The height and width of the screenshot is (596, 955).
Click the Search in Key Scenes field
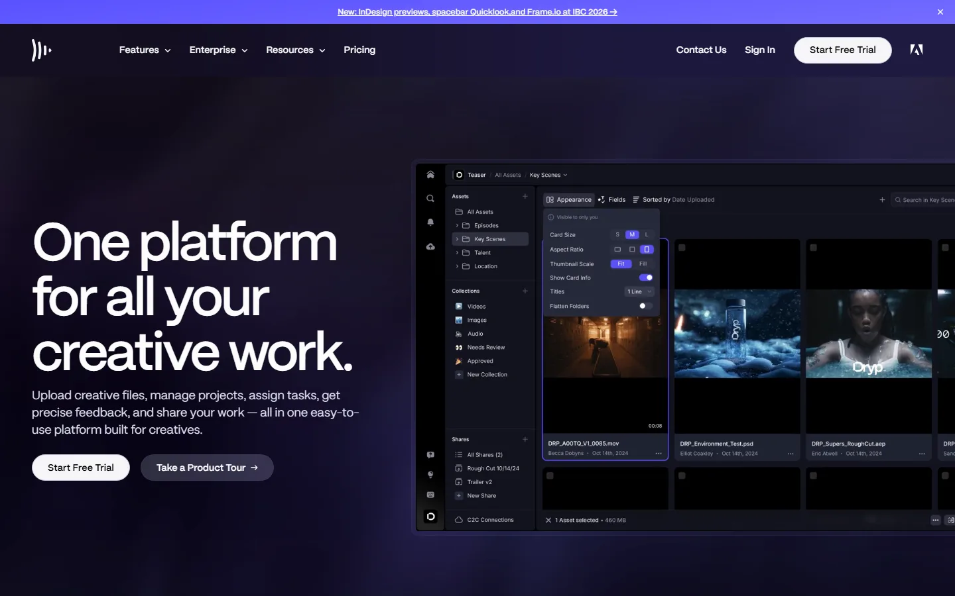(x=923, y=199)
